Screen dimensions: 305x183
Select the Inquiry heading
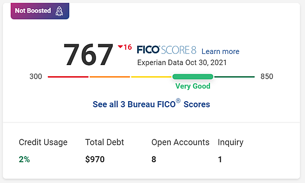coord(230,142)
